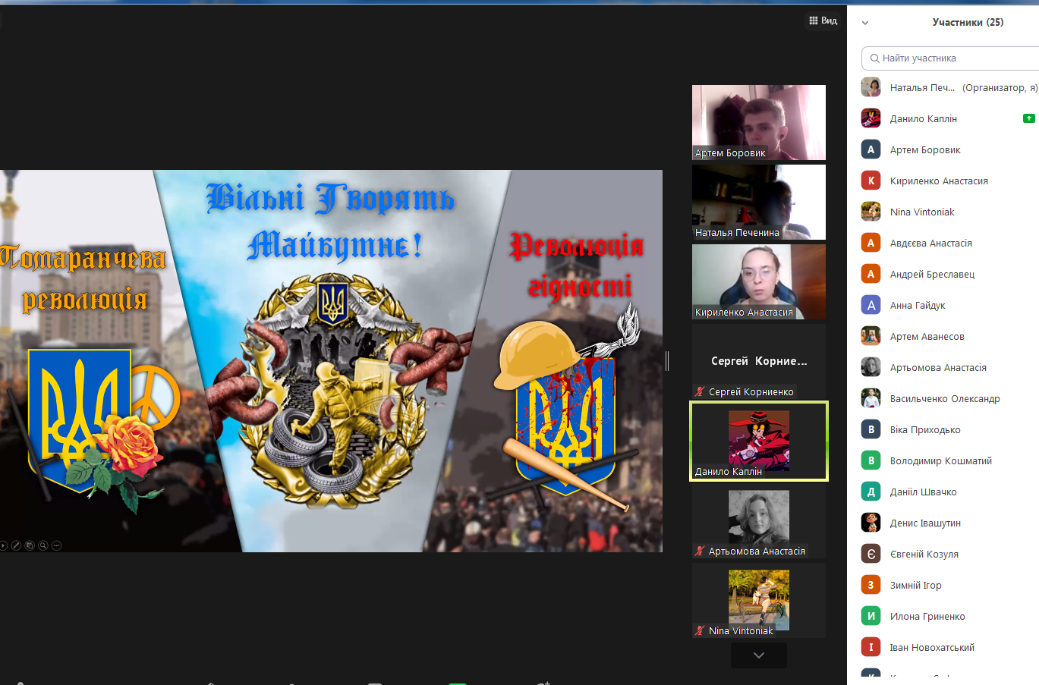Click the see-all-slides grid icon
Image resolution: width=1039 pixels, height=685 pixels.
(30, 545)
